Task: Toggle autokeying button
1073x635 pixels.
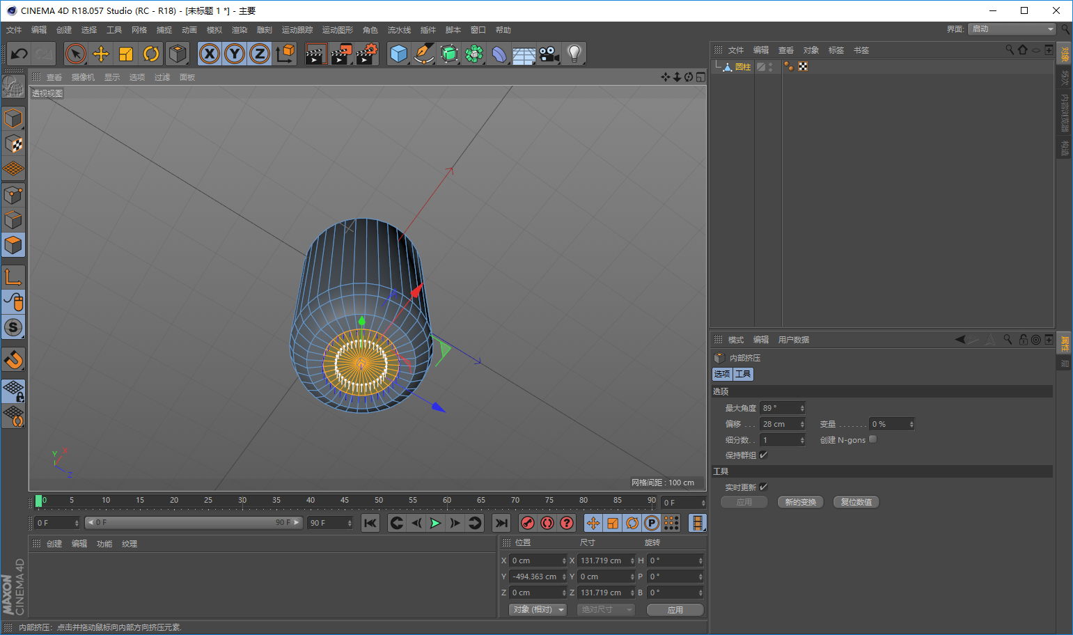Action: click(x=547, y=523)
